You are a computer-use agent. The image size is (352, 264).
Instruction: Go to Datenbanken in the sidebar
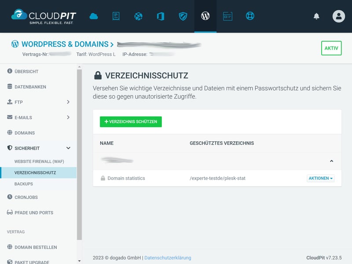pos(30,87)
